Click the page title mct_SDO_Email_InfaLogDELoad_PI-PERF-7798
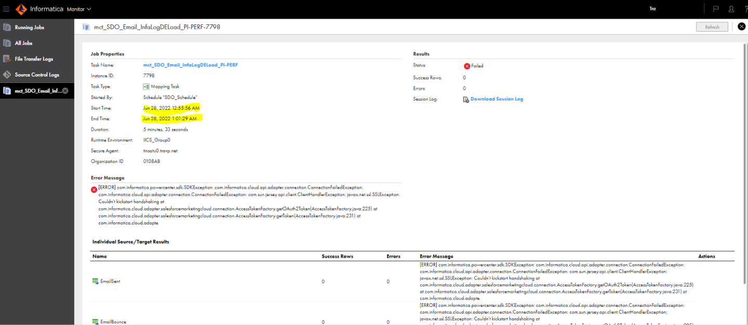748x325 pixels. click(x=157, y=27)
